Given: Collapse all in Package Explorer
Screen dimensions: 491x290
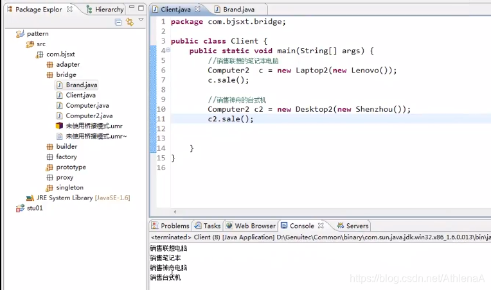Looking at the screenshot, I should pos(118,22).
